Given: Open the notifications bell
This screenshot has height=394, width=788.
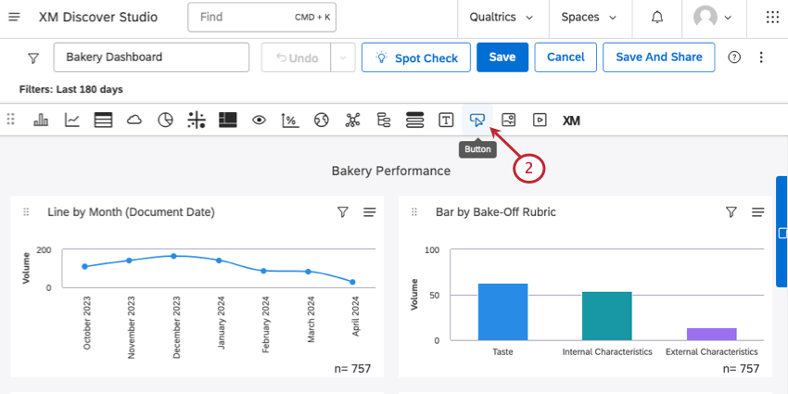Looking at the screenshot, I should pos(657,18).
